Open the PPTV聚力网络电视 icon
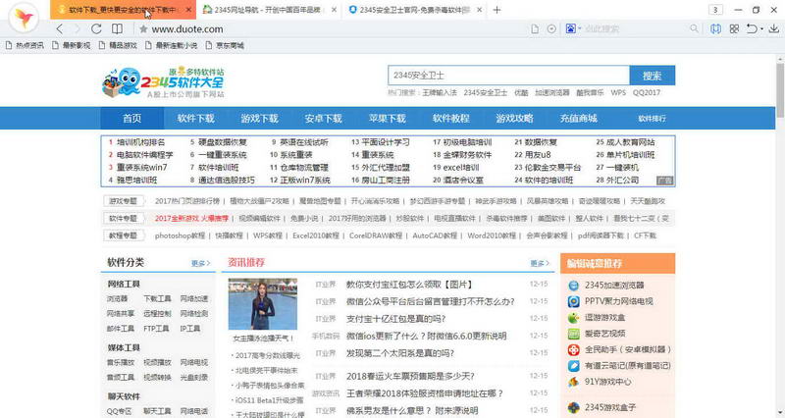The image size is (785, 418). click(x=573, y=302)
